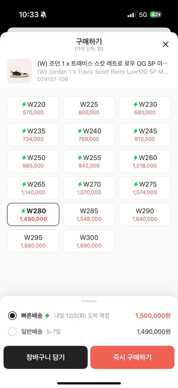Viewport: 178px width, 388px height.
Task: Pick the W230 size option
Action: pyautogui.click(x=145, y=108)
